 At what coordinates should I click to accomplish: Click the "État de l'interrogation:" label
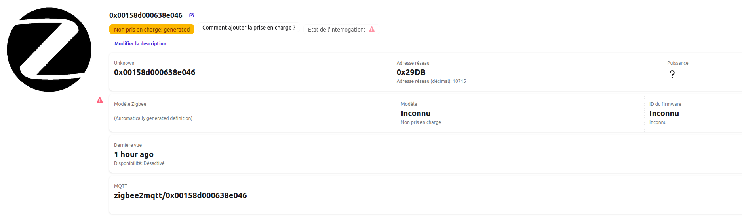pyautogui.click(x=337, y=30)
